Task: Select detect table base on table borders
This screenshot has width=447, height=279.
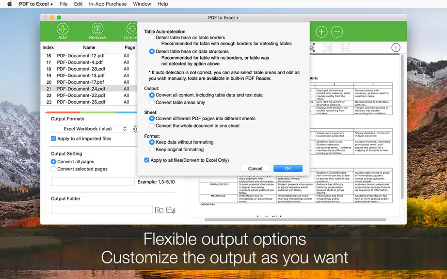Action: [152, 38]
